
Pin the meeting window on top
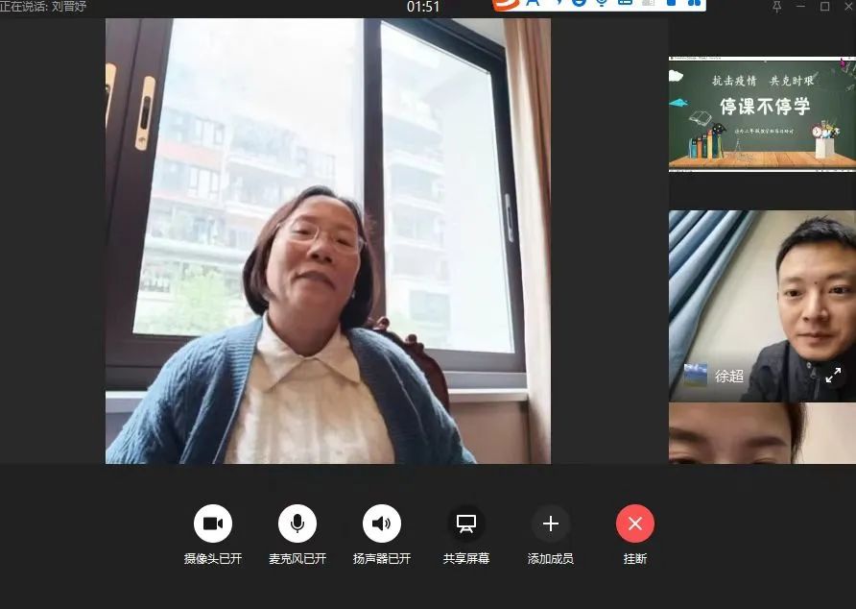point(777,7)
